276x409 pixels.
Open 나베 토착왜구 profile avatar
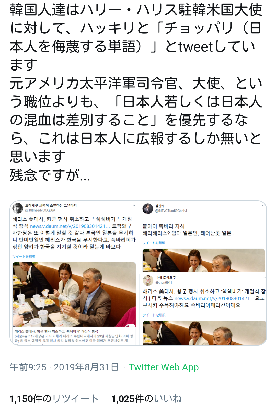148,280
